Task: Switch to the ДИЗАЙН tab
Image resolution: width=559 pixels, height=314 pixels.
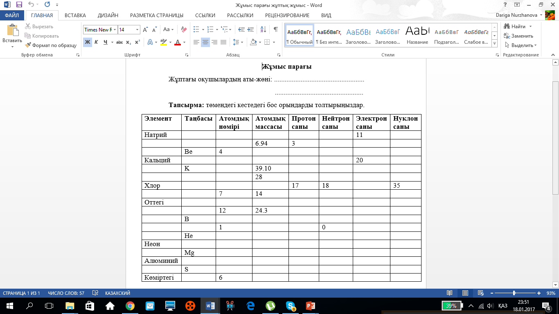Action: (x=108, y=16)
